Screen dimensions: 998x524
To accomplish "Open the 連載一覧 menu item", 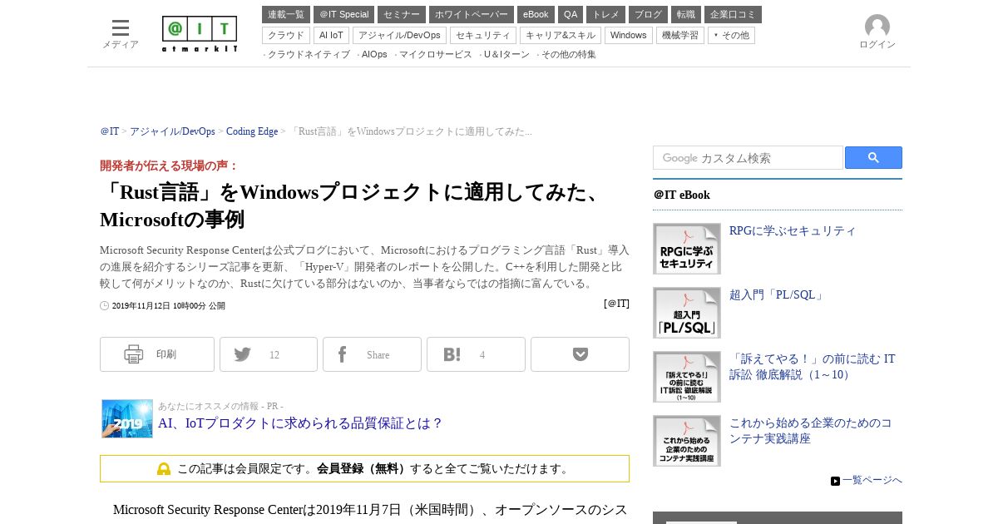I will click(286, 15).
